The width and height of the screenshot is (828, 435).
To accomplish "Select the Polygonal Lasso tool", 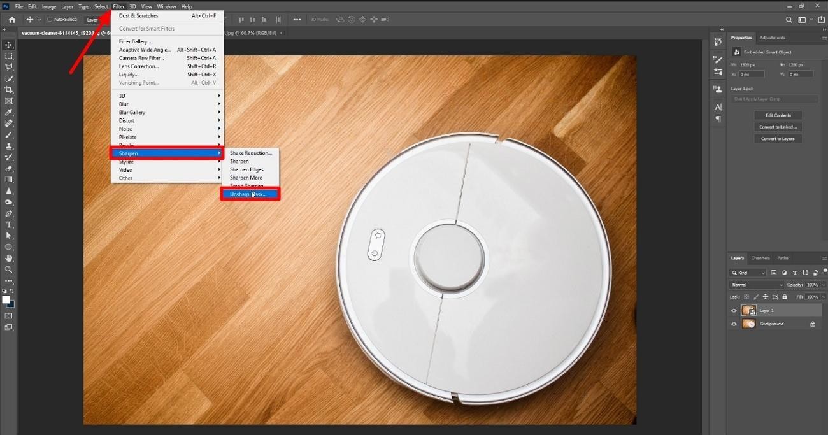I will tap(9, 67).
